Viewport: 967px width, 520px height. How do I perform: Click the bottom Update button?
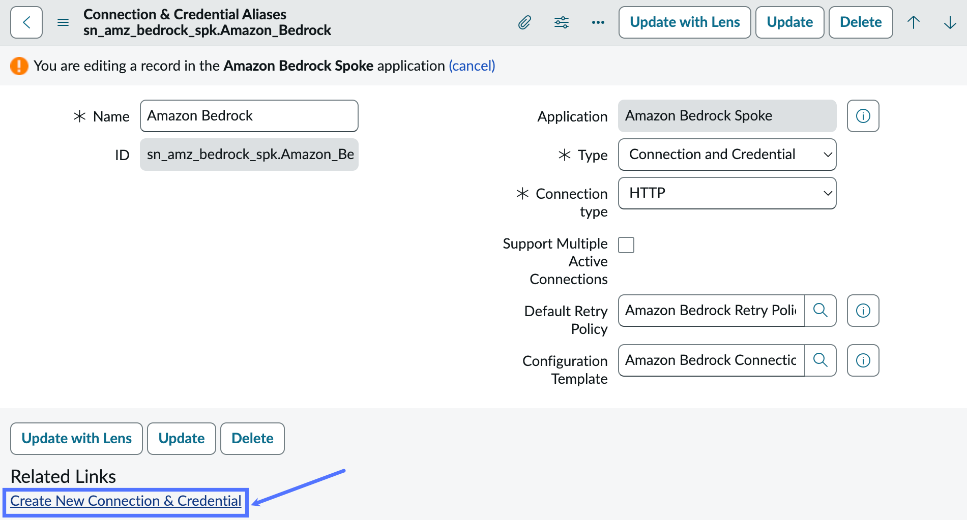tap(182, 439)
